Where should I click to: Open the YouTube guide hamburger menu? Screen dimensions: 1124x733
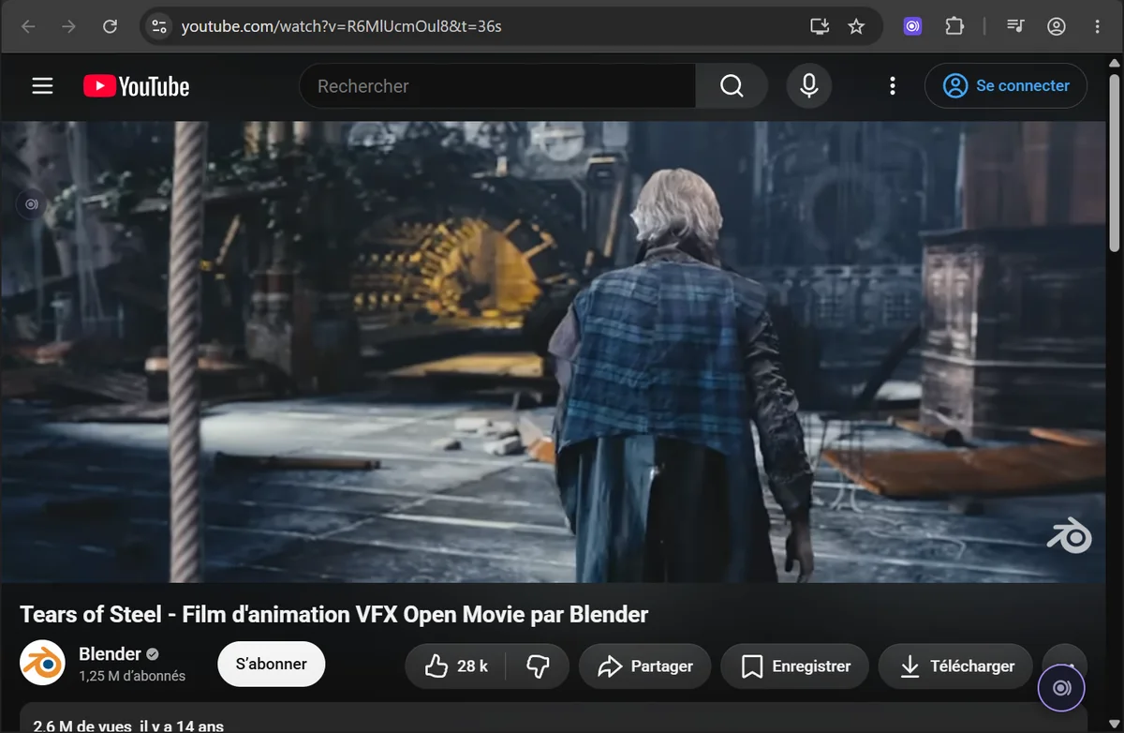[x=42, y=86]
